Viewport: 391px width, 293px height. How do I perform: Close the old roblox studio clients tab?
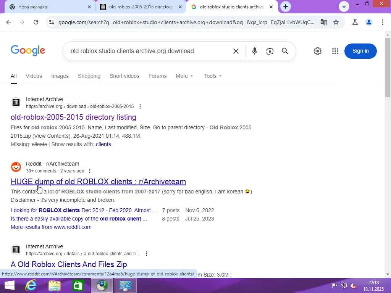click(x=271, y=7)
